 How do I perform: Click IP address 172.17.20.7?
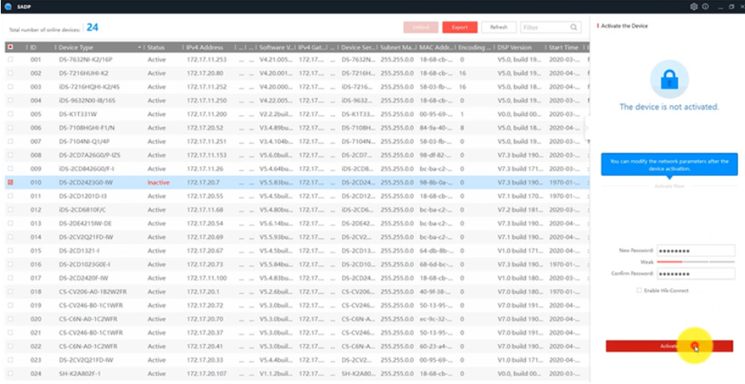pos(203,182)
